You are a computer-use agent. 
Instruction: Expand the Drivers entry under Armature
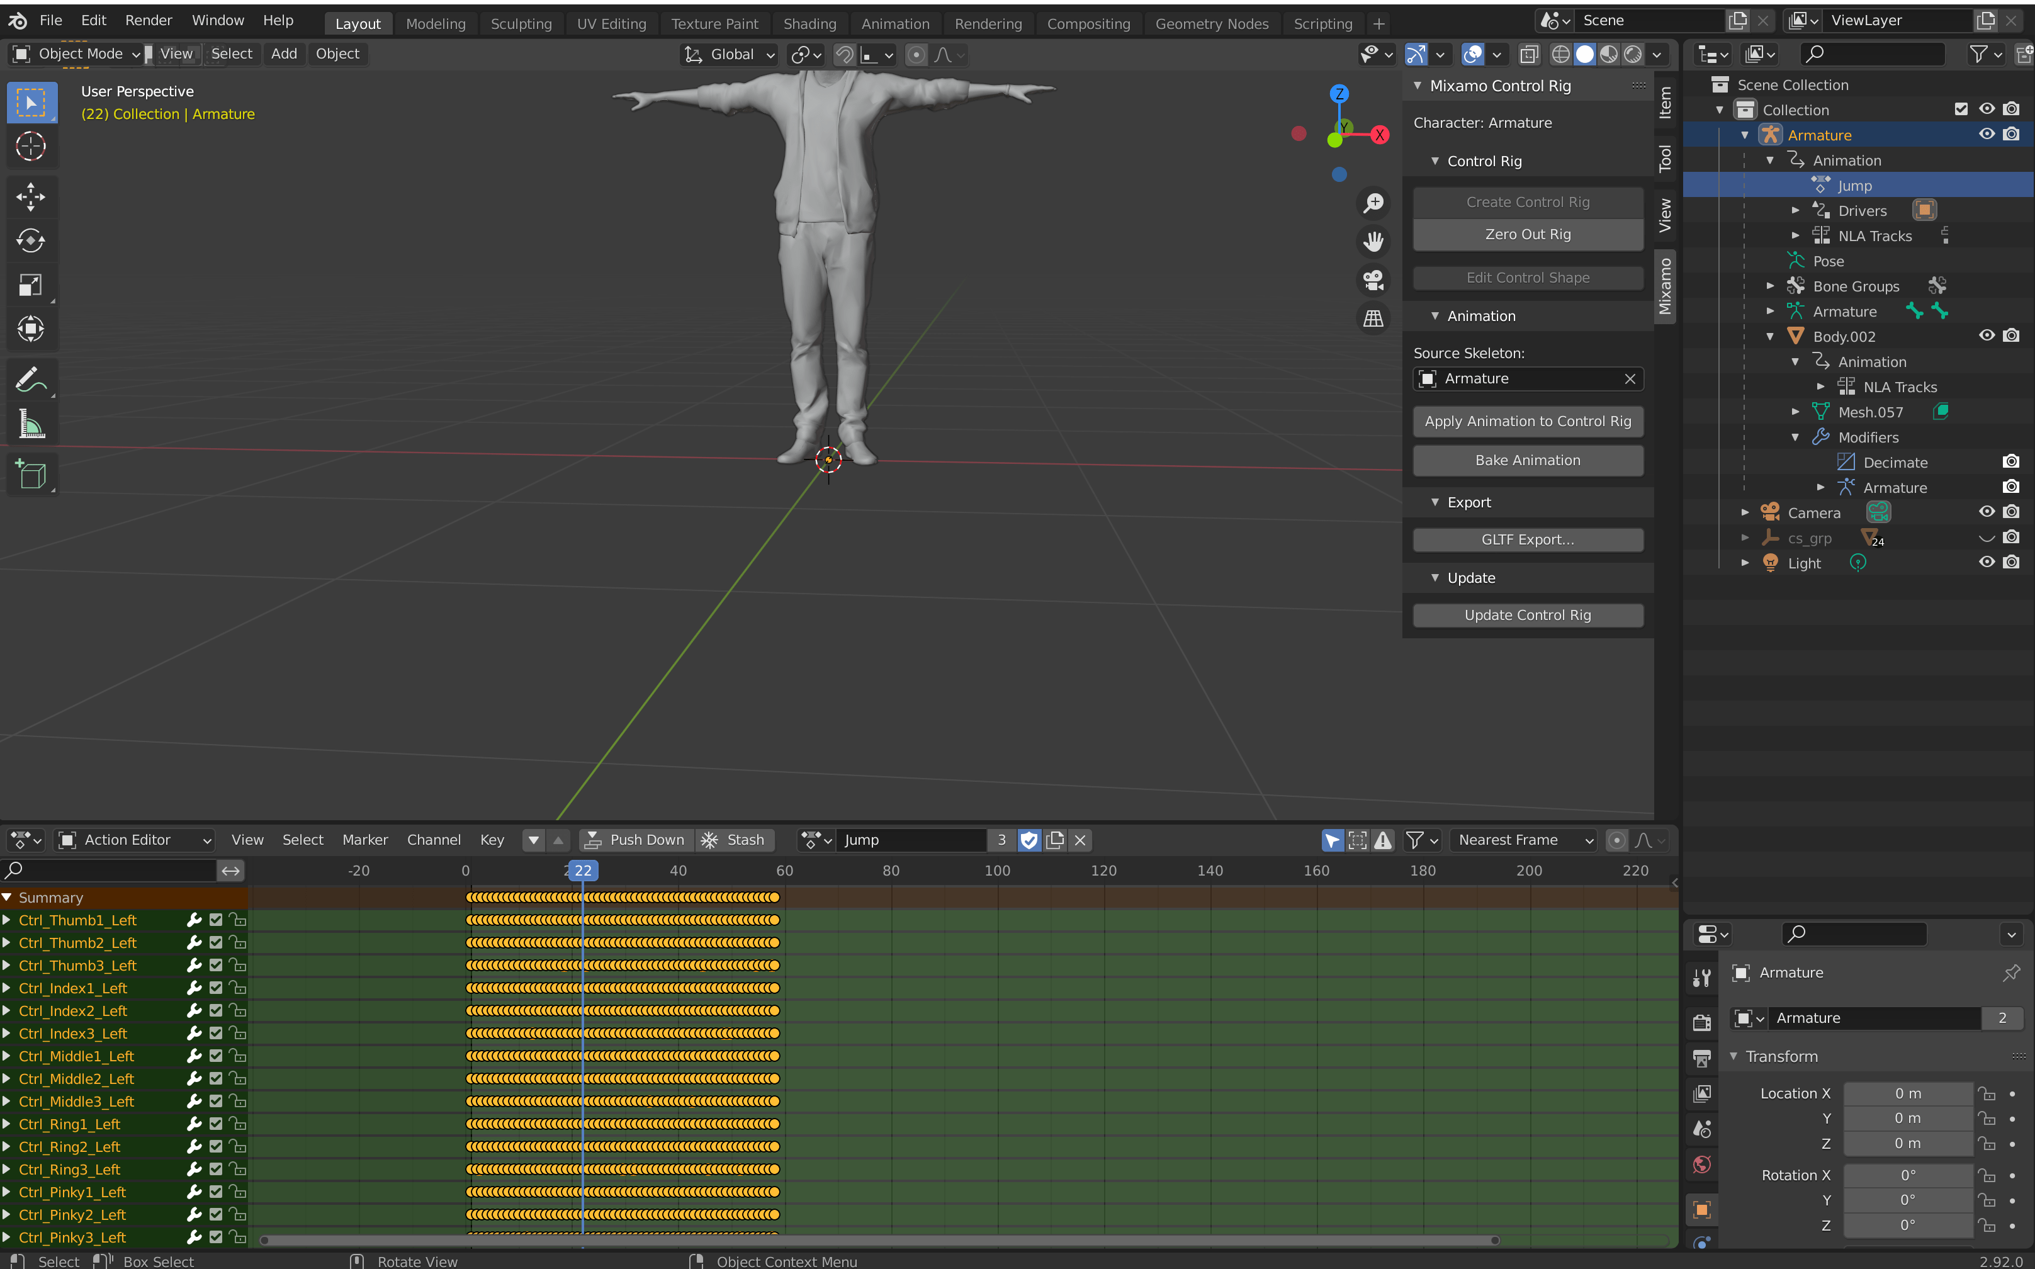coord(1796,210)
